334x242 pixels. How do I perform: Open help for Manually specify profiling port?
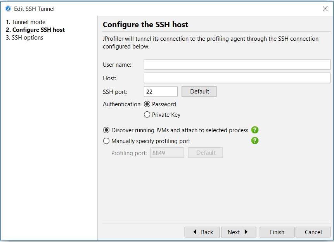click(x=255, y=141)
